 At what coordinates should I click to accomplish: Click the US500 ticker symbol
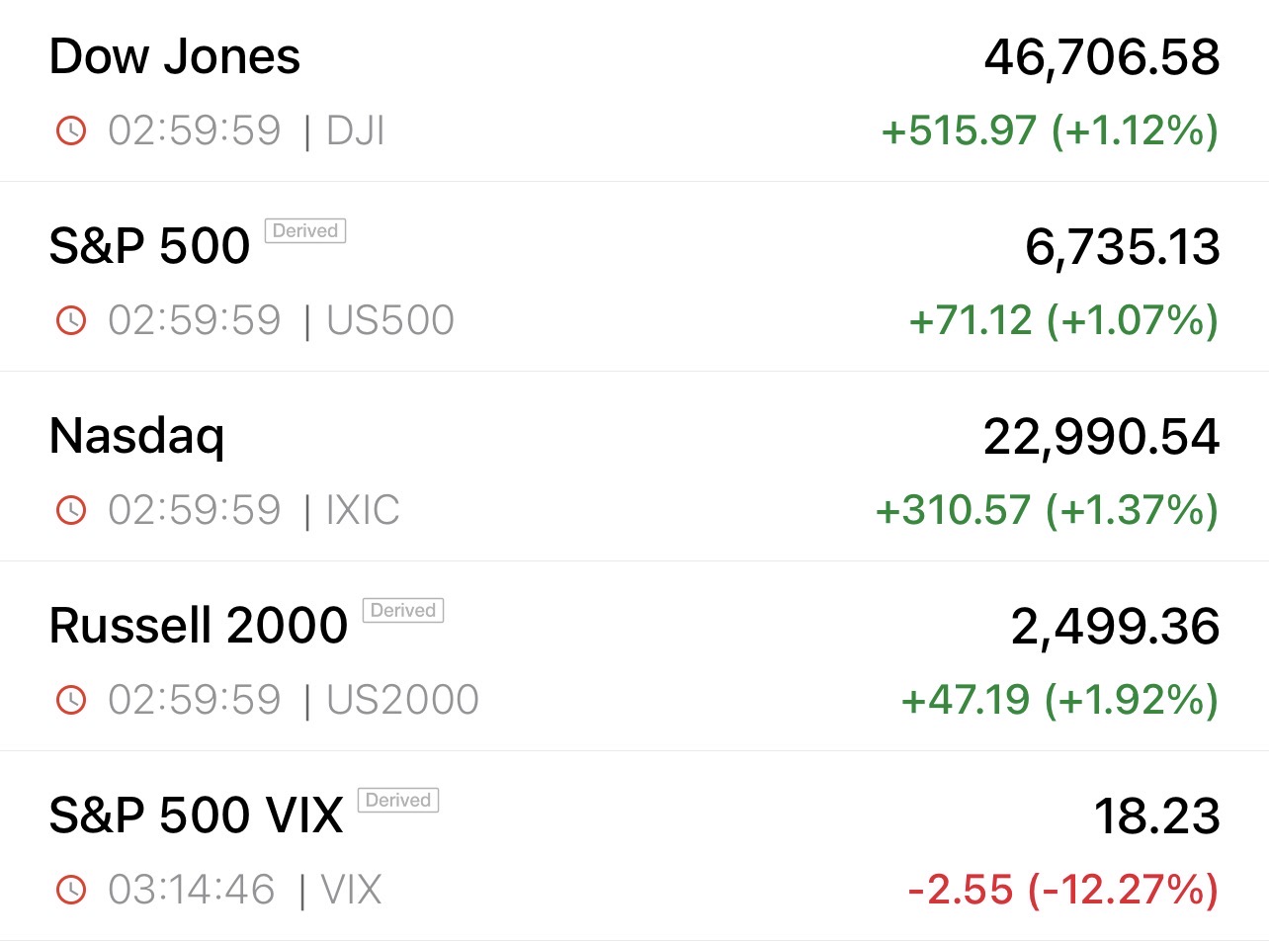coord(390,320)
